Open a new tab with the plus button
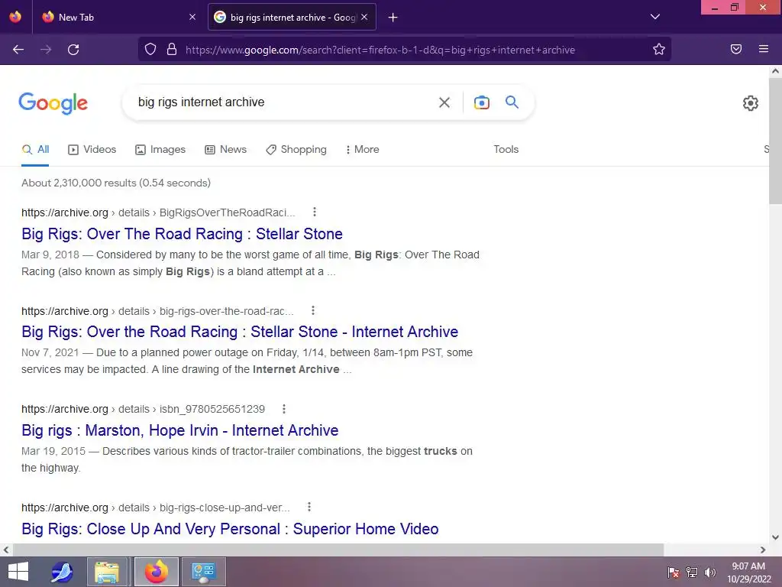This screenshot has width=782, height=587. [393, 18]
